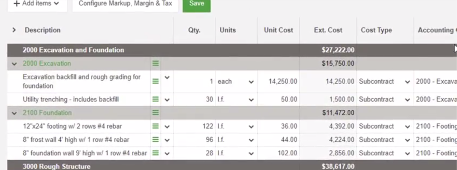
Task: Collapse the 2000 Excavation group
Action: (14, 64)
